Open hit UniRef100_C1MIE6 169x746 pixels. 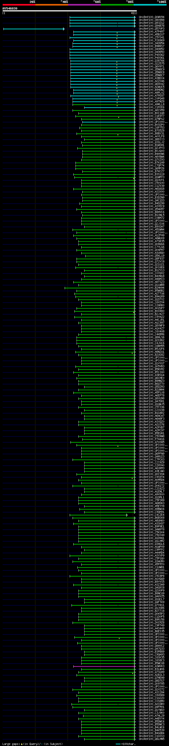click(152, 107)
